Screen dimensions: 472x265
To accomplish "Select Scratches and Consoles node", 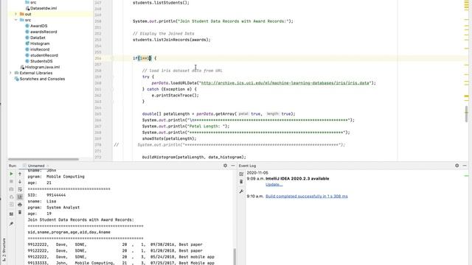I will point(42,79).
